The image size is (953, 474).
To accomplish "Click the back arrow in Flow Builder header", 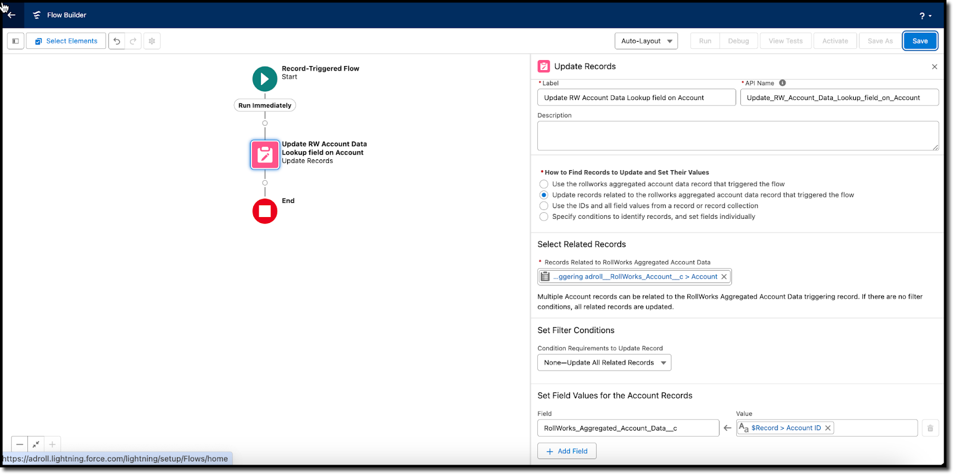I will [11, 15].
